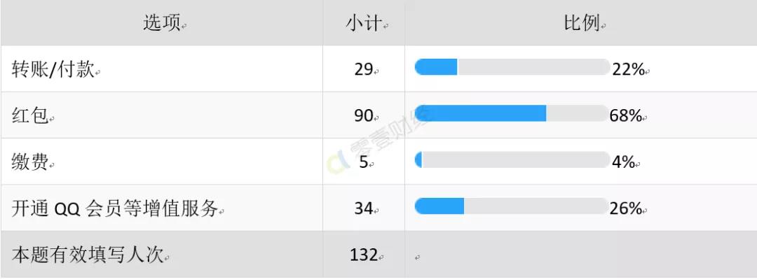Click the subtotal value 90

[364, 116]
